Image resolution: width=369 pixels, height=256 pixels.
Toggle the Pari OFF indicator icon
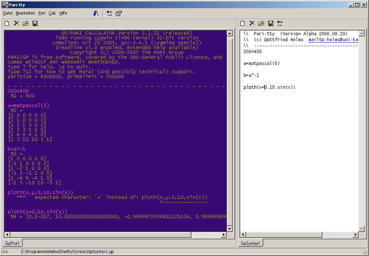pyautogui.click(x=109, y=13)
